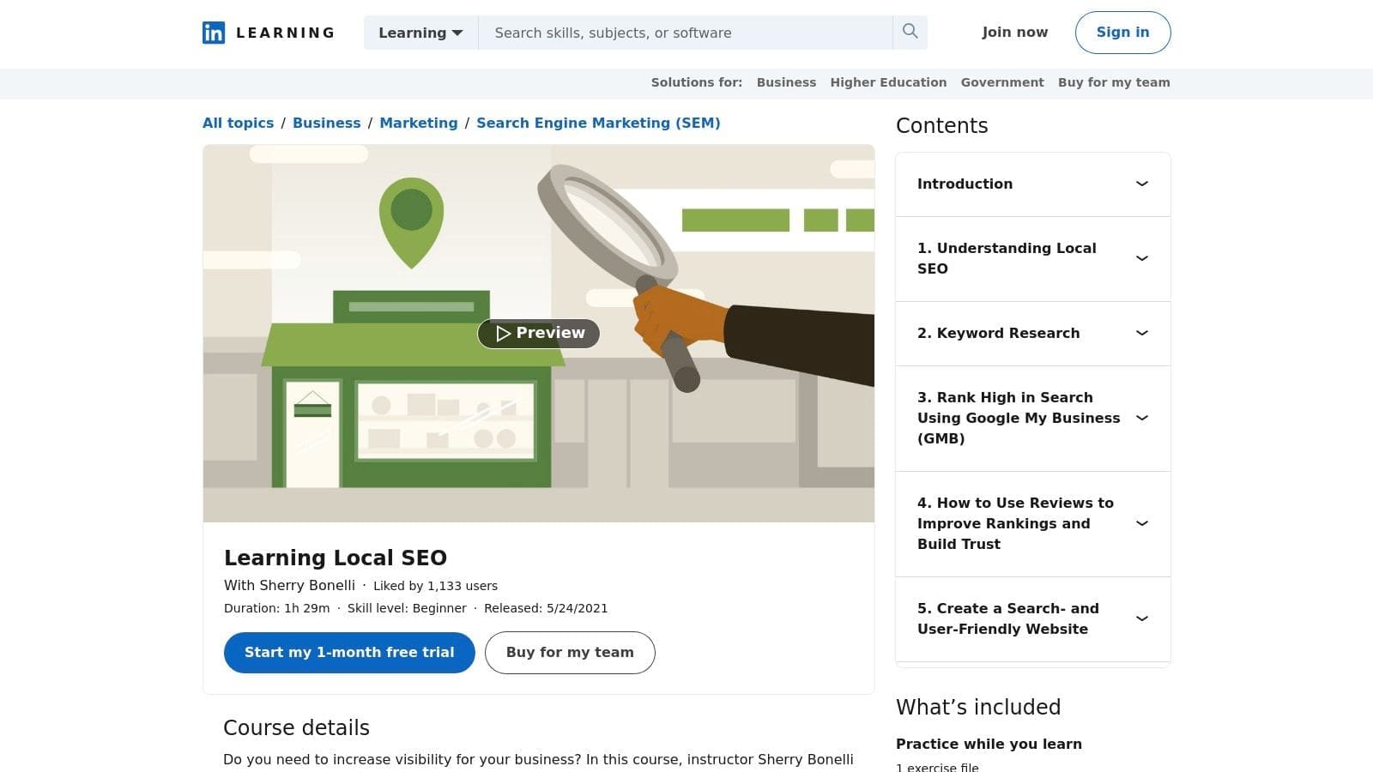Viewport: 1373px width, 772px height.
Task: Click the Buy for my team button
Action: 570,652
